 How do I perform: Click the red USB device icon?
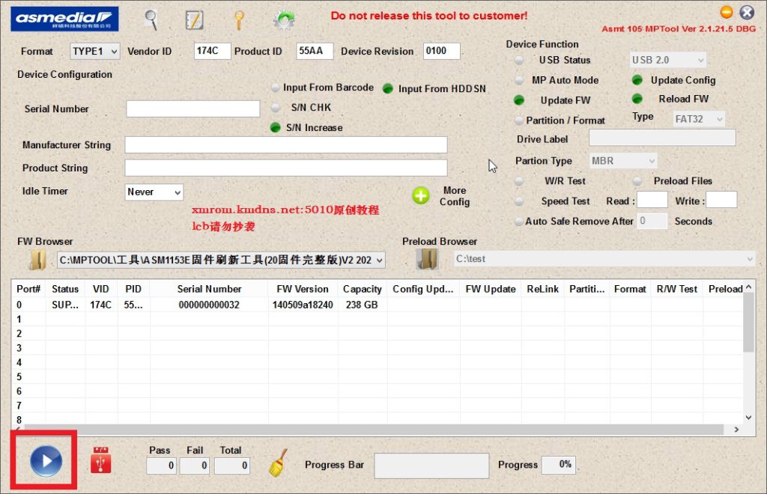coord(100,460)
